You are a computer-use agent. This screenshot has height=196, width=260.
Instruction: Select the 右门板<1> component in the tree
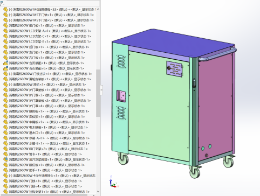pos(47,58)
